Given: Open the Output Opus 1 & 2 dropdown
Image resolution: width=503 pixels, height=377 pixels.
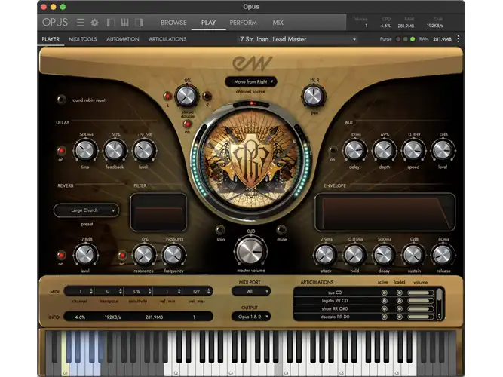Looking at the screenshot, I should [251, 317].
